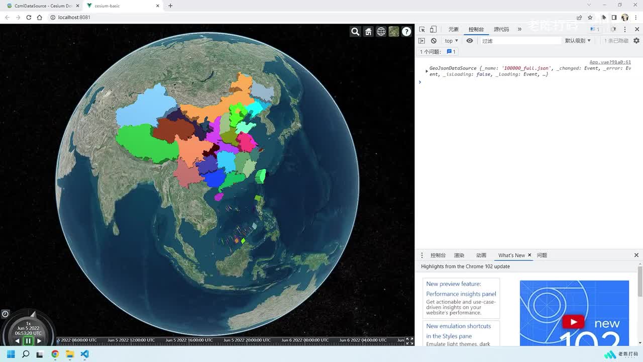Image resolution: width=643 pixels, height=362 pixels.
Task: Click the Cesium home view button
Action: [368, 32]
